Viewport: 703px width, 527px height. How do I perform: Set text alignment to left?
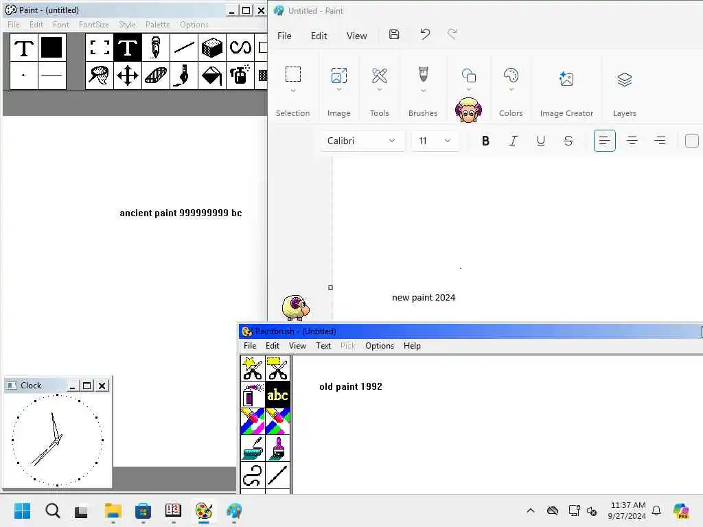[604, 141]
